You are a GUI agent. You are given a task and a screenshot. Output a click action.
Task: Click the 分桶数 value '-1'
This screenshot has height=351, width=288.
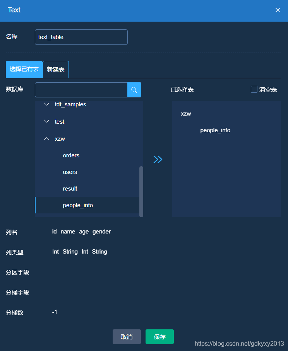pos(55,312)
